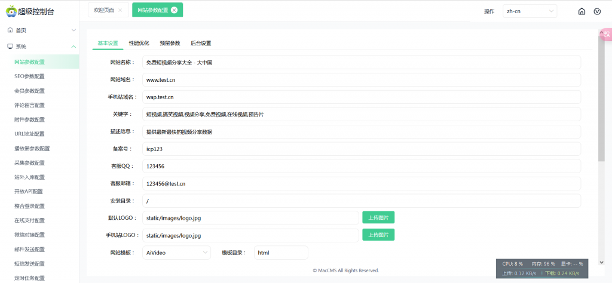Switch to the 性能优化 tab
The width and height of the screenshot is (612, 283).
[x=139, y=43]
